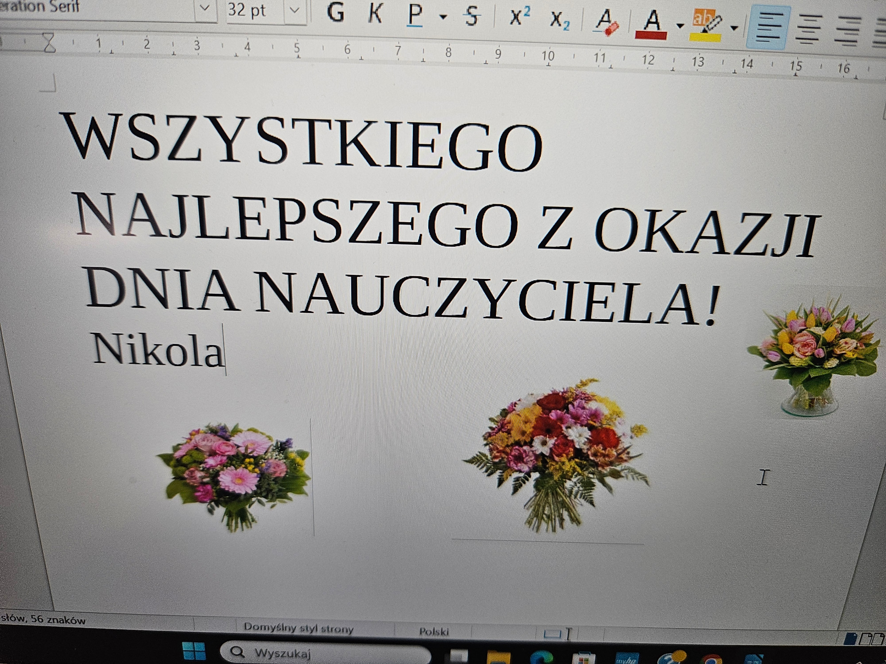The width and height of the screenshot is (886, 664).
Task: Open Microsoft Edge from the taskbar
Action: 541,658
